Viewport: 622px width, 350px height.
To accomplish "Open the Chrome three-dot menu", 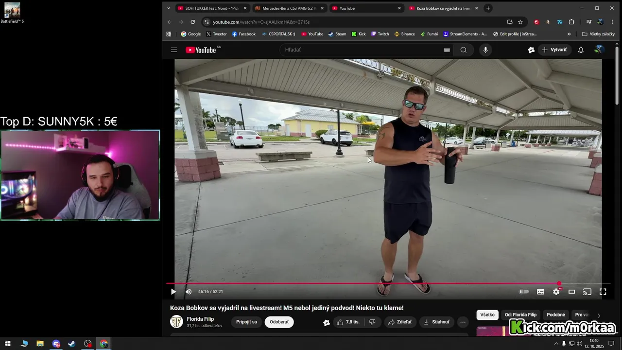I will tap(612, 22).
